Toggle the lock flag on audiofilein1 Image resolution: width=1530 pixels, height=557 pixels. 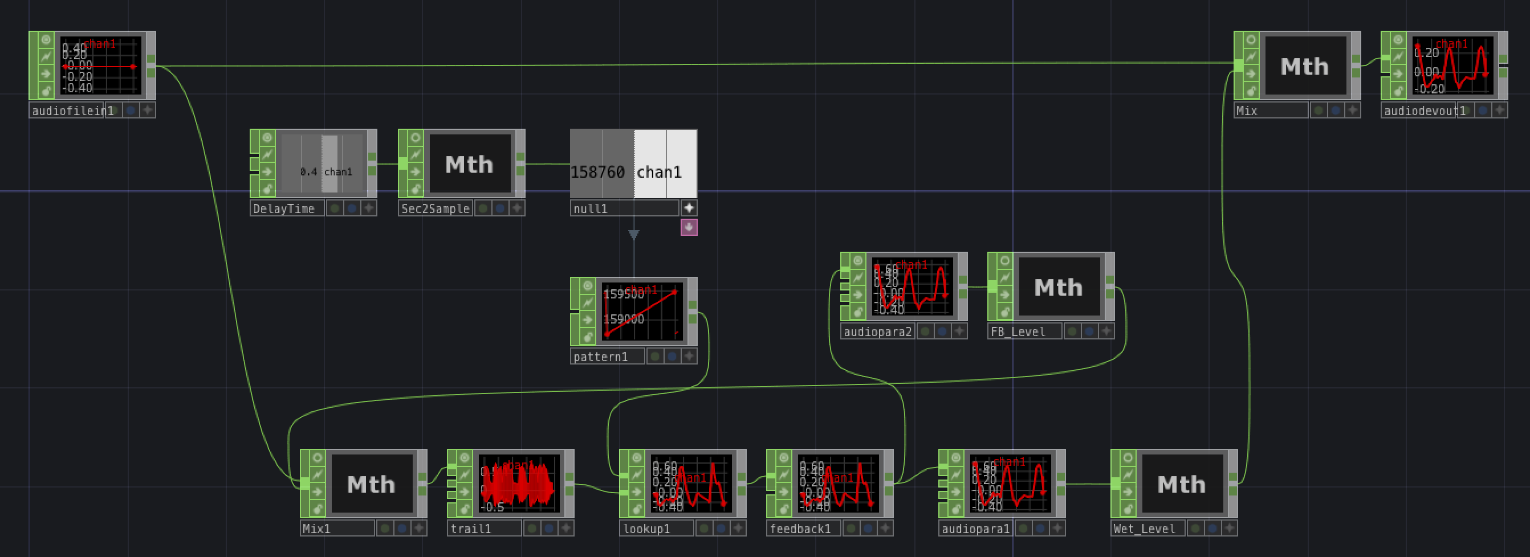[x=46, y=91]
